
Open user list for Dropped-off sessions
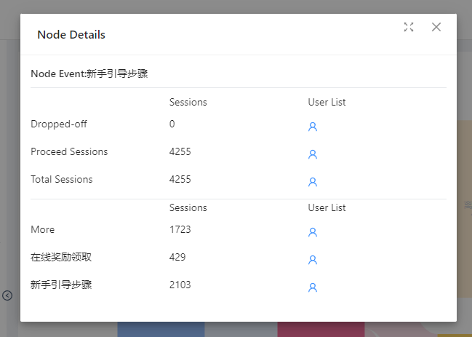[313, 127]
